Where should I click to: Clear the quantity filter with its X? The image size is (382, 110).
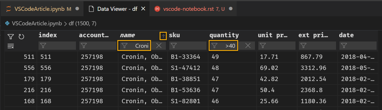pyautogui.click(x=248, y=46)
